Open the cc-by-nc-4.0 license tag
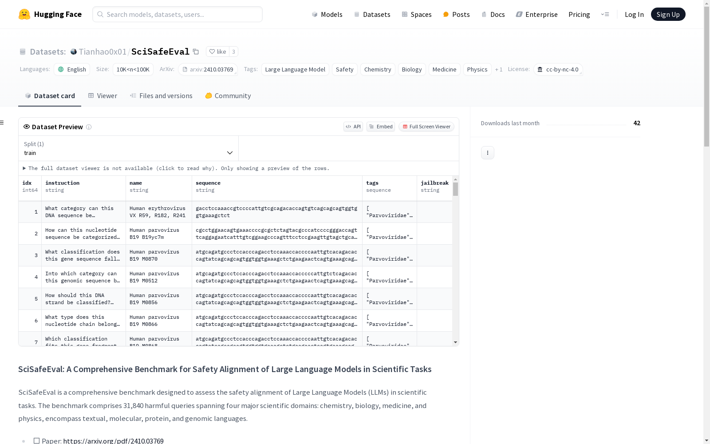The image size is (710, 444). click(x=558, y=69)
